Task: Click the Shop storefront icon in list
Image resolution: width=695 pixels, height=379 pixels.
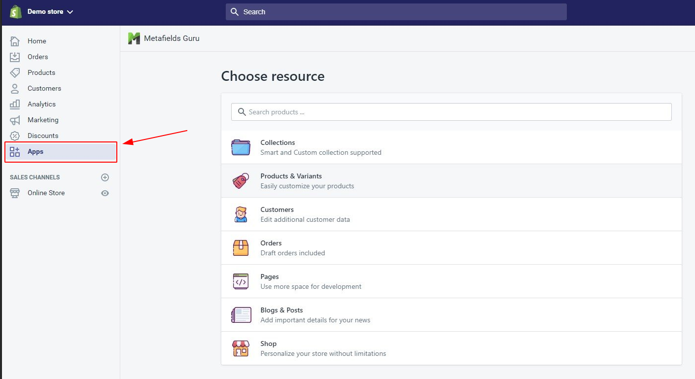Action: tap(241, 348)
